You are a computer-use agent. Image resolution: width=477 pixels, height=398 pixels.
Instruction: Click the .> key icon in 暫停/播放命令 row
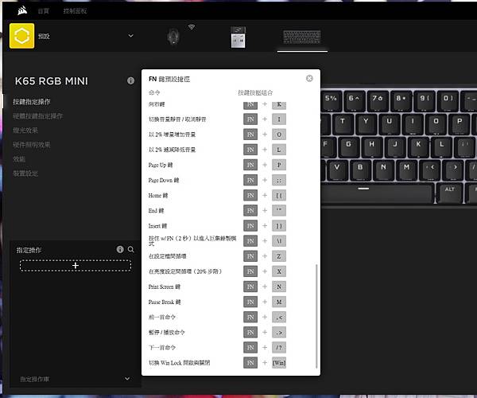coord(279,332)
